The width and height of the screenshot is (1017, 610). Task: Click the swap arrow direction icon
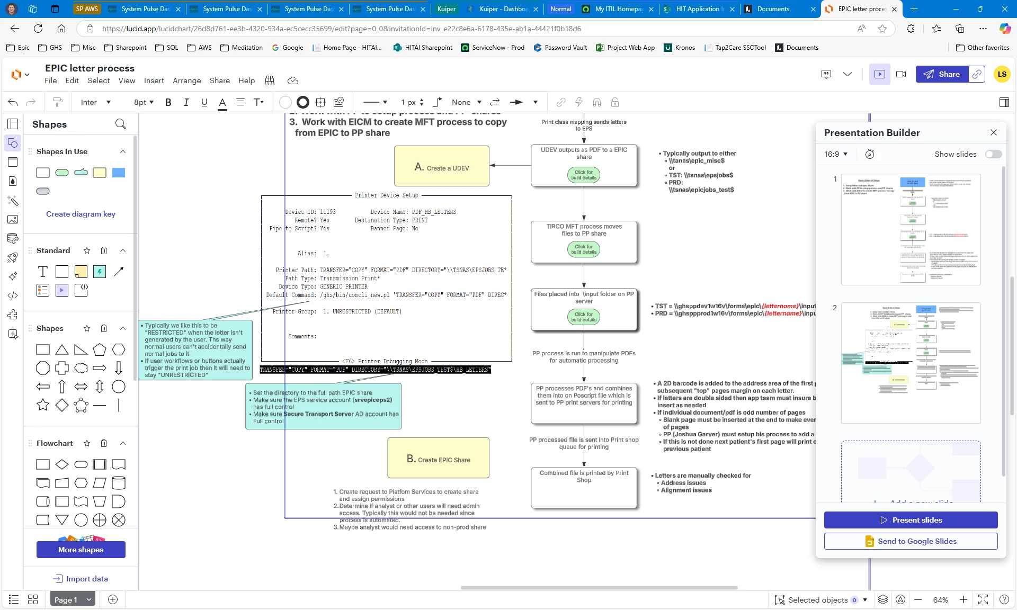[495, 102]
